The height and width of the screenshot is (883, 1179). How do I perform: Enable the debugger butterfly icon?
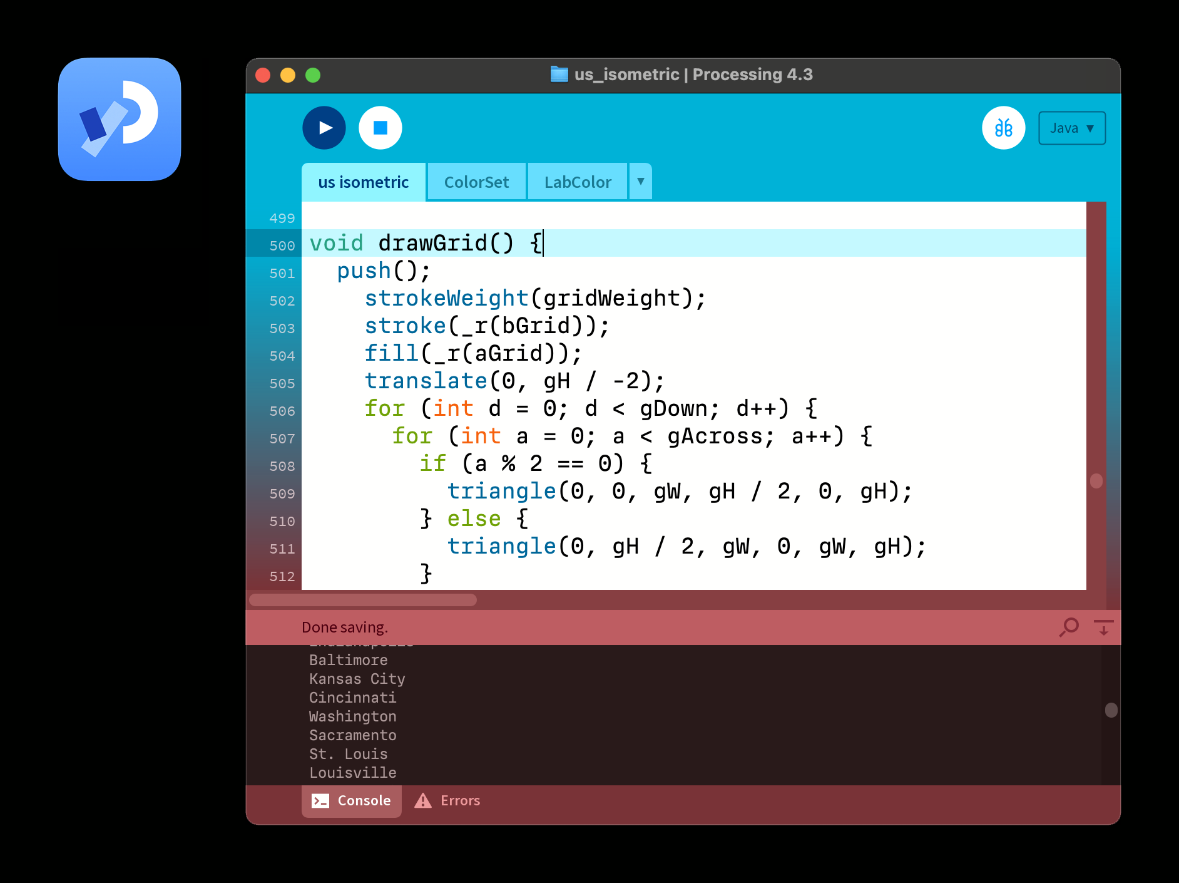(x=1003, y=128)
